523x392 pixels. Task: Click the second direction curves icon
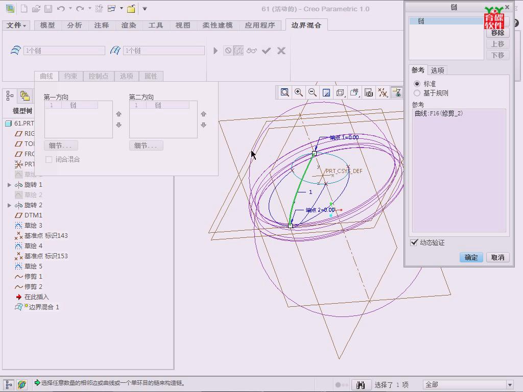tap(115, 51)
